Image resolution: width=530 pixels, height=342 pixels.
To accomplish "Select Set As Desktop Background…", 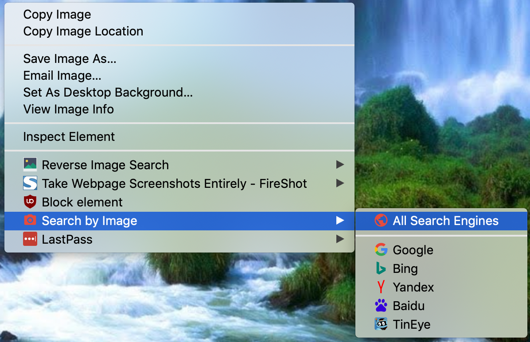I will click(x=108, y=93).
